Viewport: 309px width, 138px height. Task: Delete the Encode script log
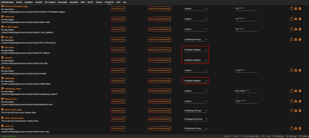(x=300, y=70)
